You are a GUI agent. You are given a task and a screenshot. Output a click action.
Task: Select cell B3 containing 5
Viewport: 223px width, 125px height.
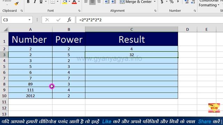tap(69, 55)
